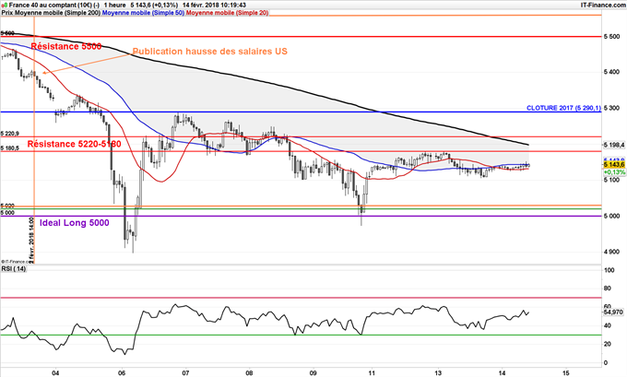The width and height of the screenshot is (627, 377).
Task: Click date 09 on the time axis
Action: pyautogui.click(x=313, y=373)
